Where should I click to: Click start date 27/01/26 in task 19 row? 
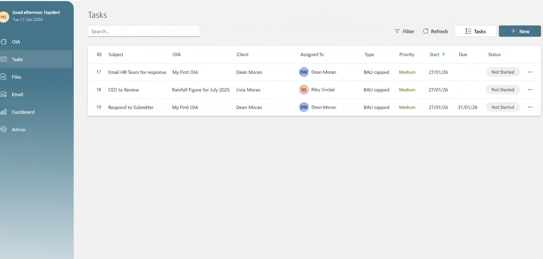(438, 107)
